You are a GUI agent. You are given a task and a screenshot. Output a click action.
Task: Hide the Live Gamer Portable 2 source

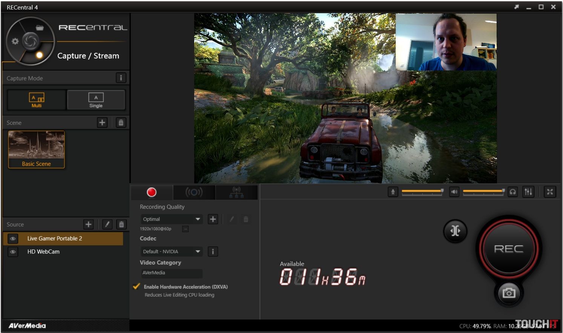tap(13, 238)
